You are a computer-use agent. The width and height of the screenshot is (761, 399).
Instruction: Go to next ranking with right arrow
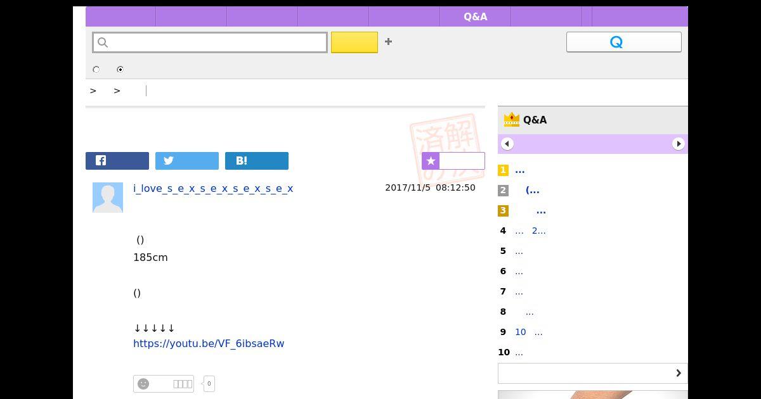point(679,144)
